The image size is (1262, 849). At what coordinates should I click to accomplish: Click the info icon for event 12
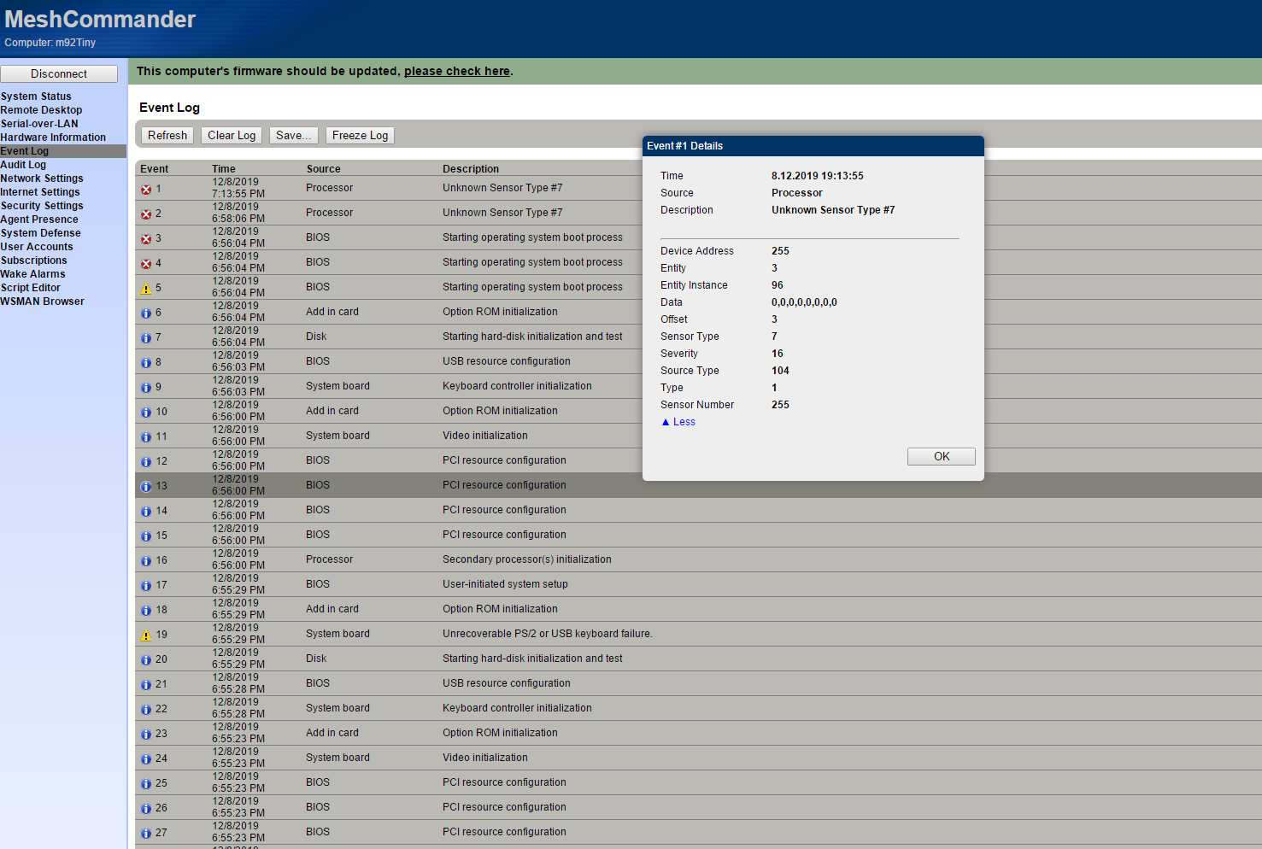[x=146, y=462]
